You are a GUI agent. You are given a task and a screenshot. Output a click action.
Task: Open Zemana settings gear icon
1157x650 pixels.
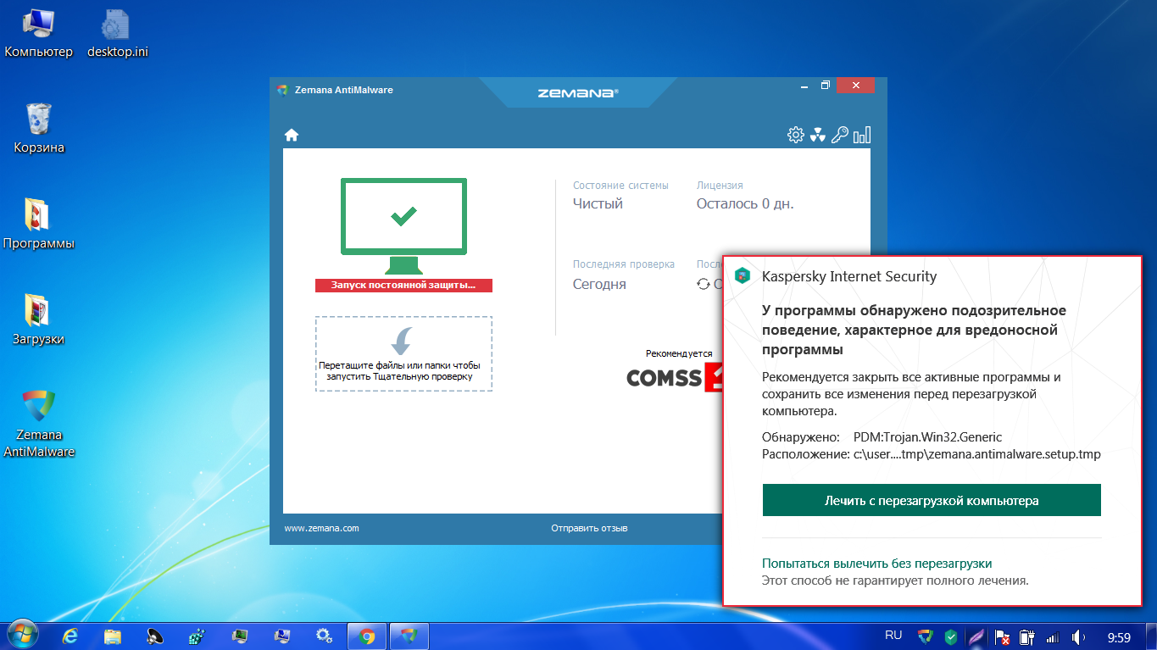coord(795,135)
